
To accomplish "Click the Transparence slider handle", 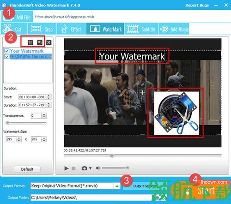I will tap(7, 123).
